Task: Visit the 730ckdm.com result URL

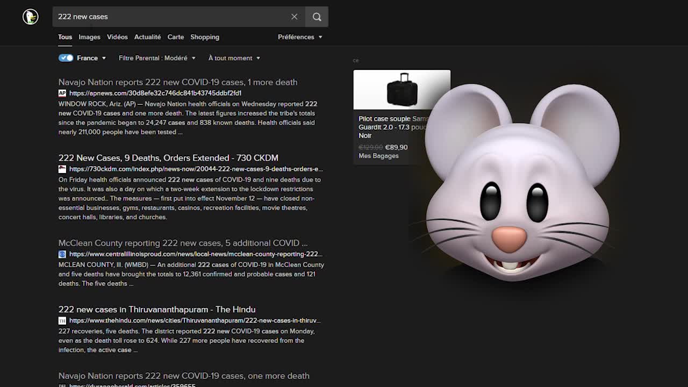Action: (196, 169)
